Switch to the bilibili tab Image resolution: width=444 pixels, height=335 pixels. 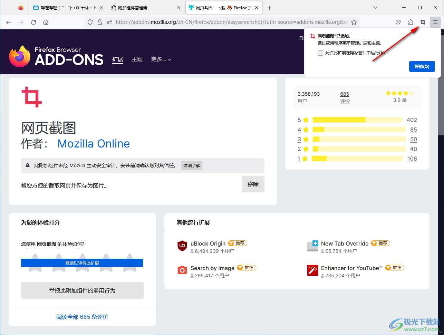[x=68, y=8]
